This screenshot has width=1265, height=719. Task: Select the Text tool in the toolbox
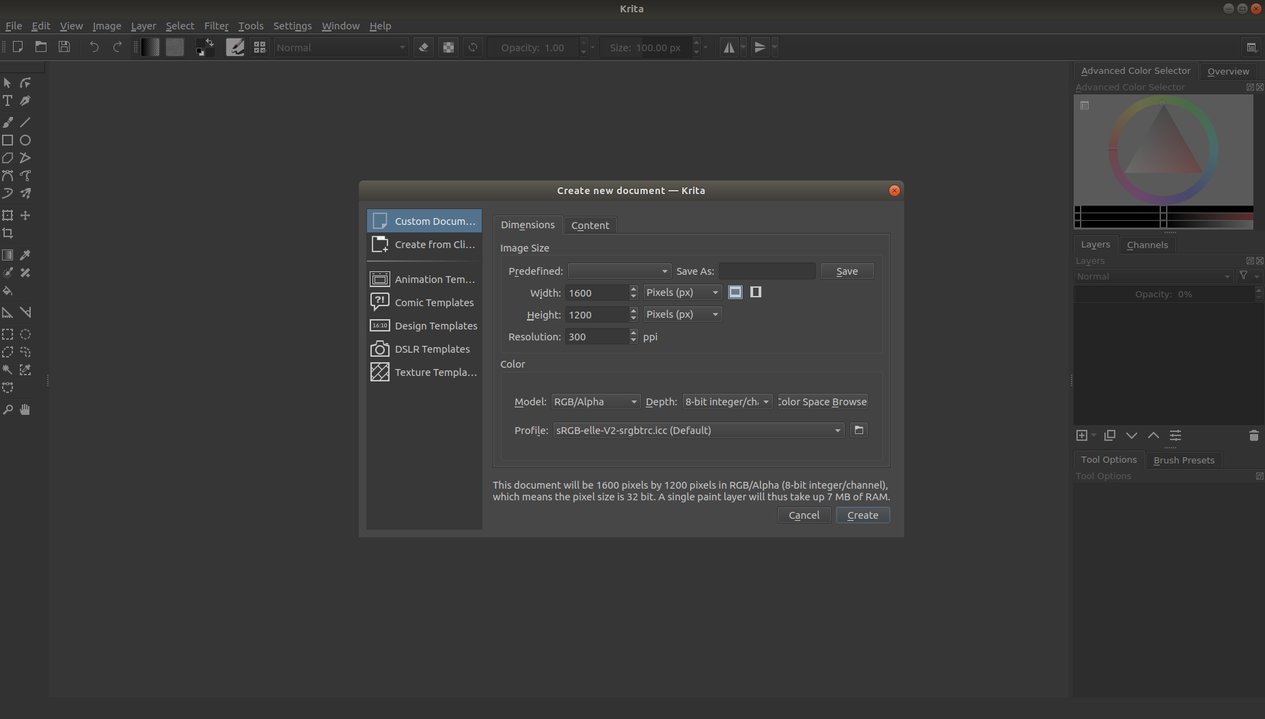click(x=8, y=100)
